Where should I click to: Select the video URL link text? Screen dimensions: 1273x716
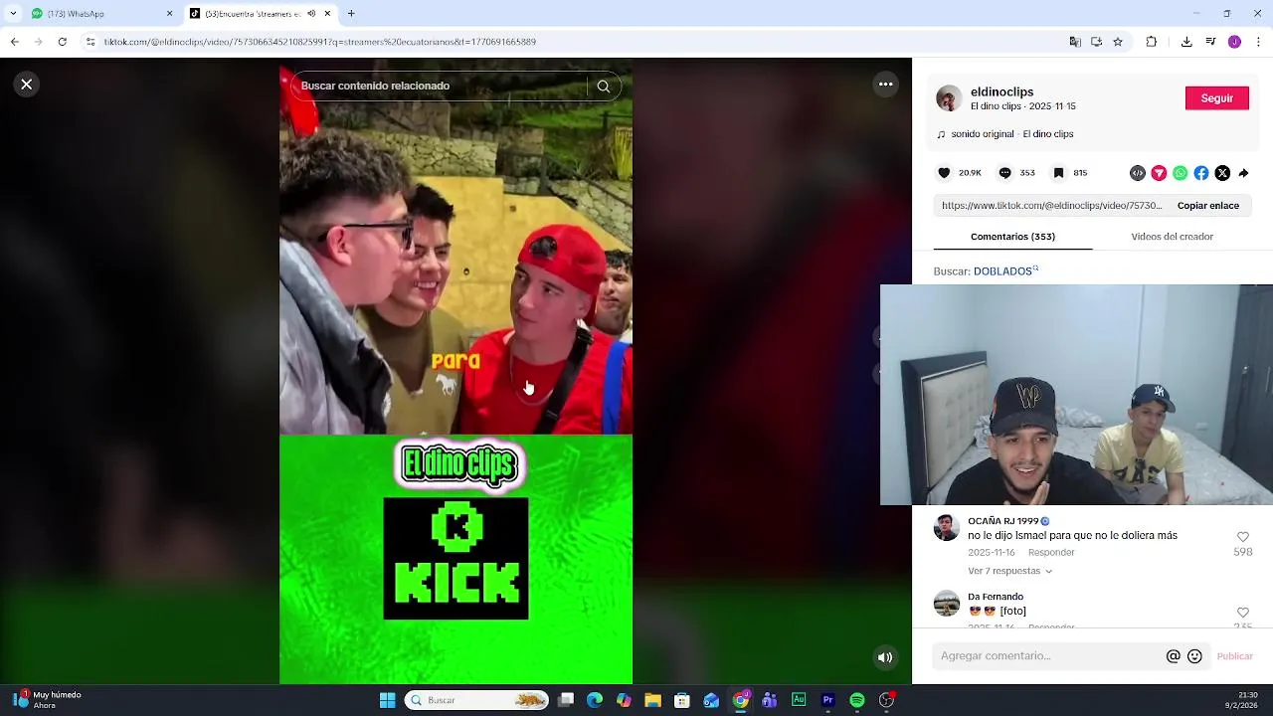point(1051,206)
